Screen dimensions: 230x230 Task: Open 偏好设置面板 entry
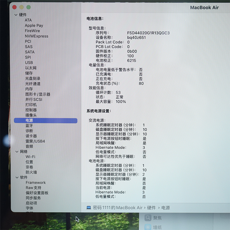[37, 193]
